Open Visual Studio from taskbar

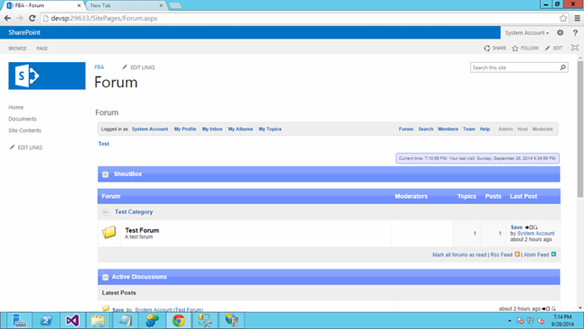(72, 320)
